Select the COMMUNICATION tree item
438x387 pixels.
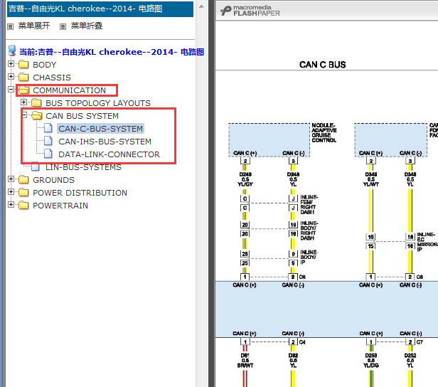pos(69,90)
